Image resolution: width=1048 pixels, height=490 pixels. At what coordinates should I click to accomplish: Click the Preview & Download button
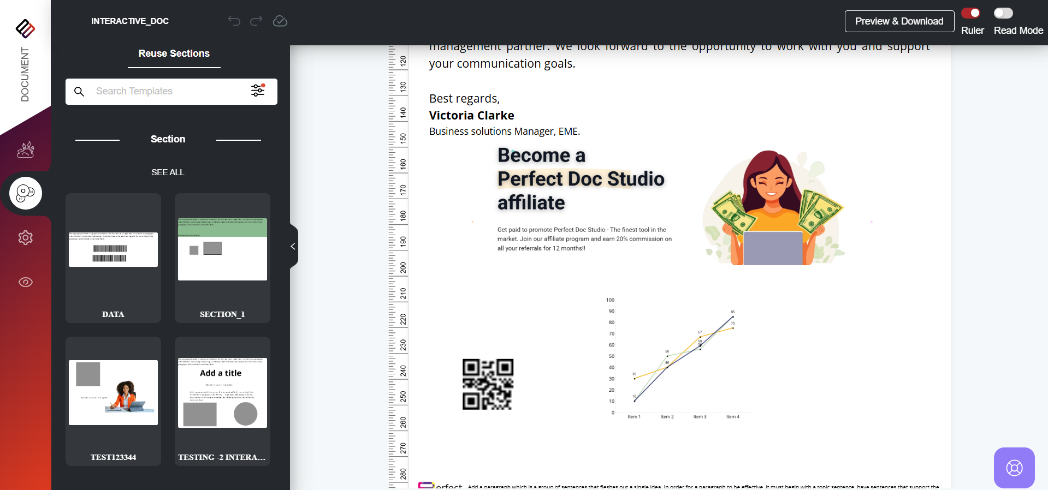click(x=899, y=21)
